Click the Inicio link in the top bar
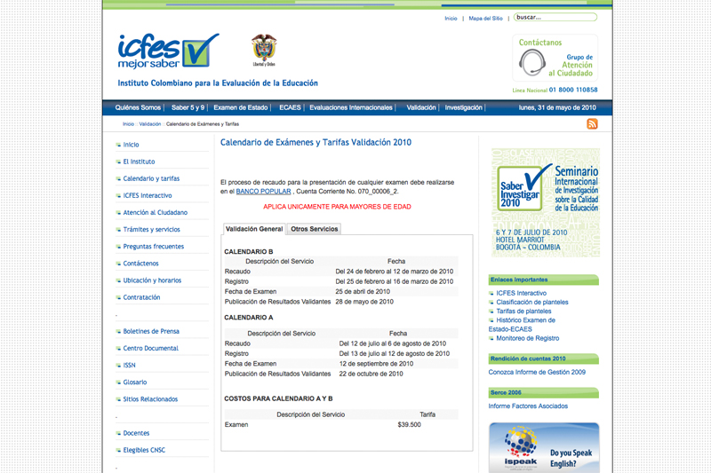Screen dimensions: 711x473 click(x=451, y=19)
